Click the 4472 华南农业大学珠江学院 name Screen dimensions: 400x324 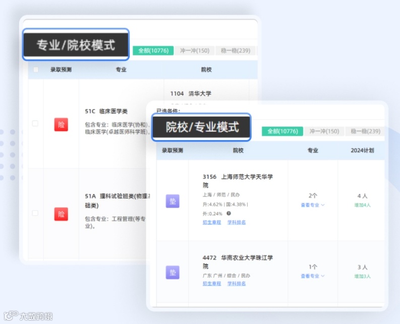[238, 262]
